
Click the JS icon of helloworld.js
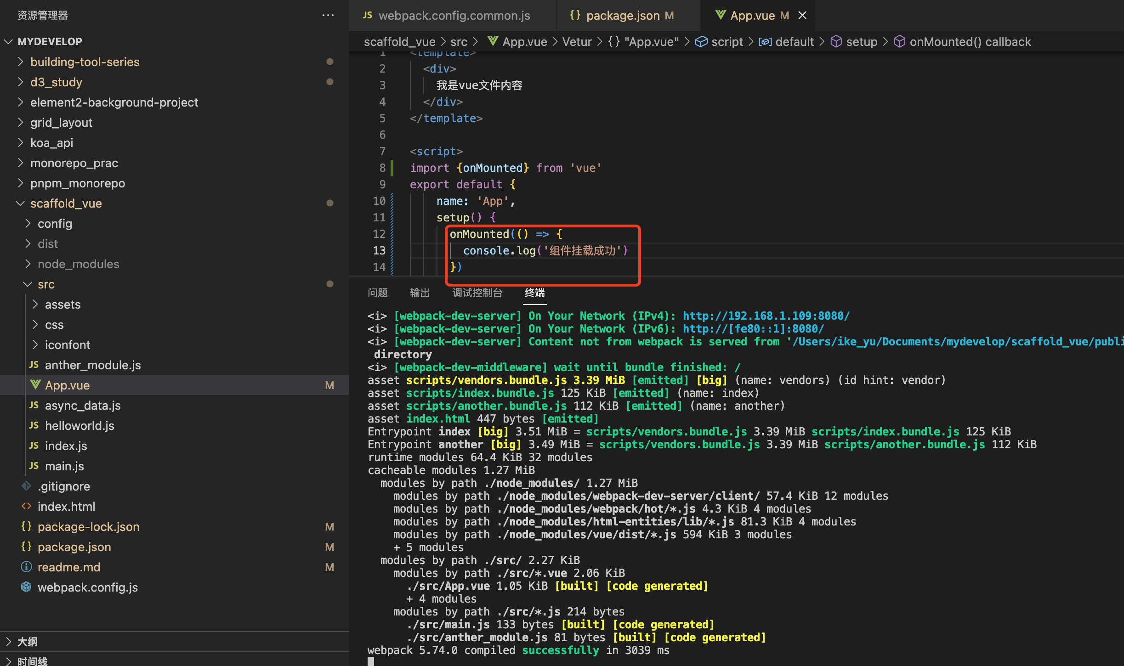tap(34, 425)
